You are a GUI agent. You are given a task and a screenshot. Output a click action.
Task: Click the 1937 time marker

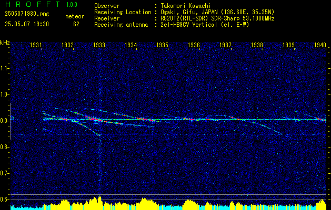[225, 45]
